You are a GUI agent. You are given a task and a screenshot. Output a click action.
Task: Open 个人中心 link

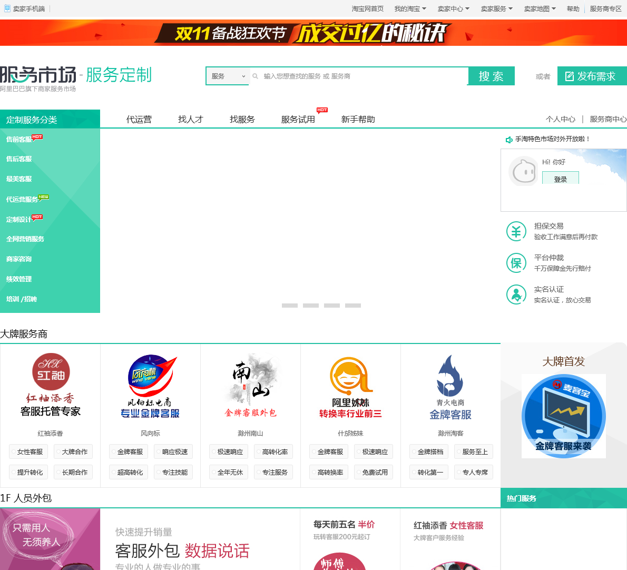coord(561,119)
